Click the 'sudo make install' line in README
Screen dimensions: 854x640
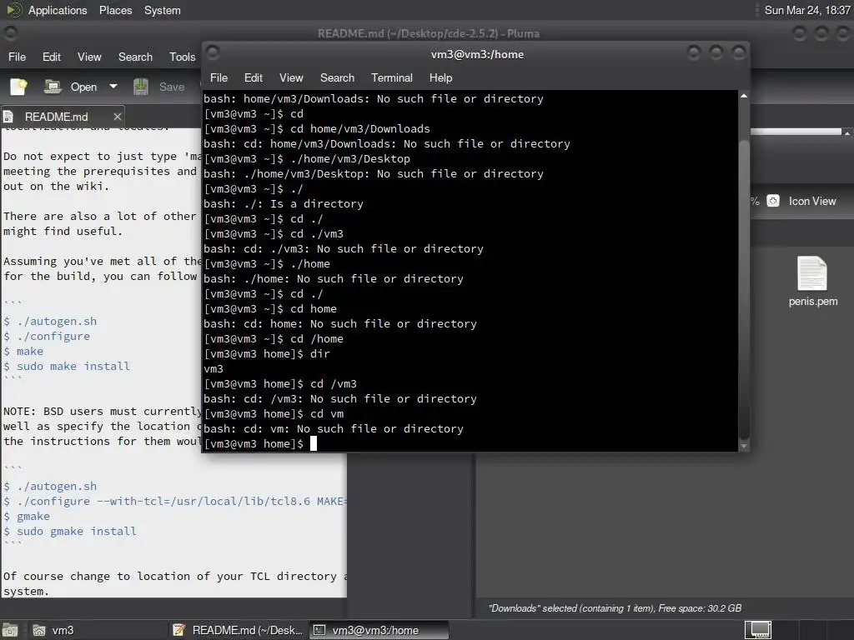tap(67, 367)
